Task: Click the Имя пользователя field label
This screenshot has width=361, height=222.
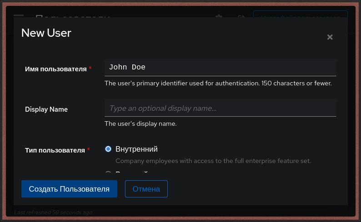Action: tap(55, 69)
